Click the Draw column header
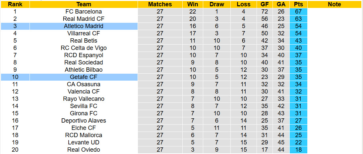This screenshot has width=363, height=154. pos(217,4)
